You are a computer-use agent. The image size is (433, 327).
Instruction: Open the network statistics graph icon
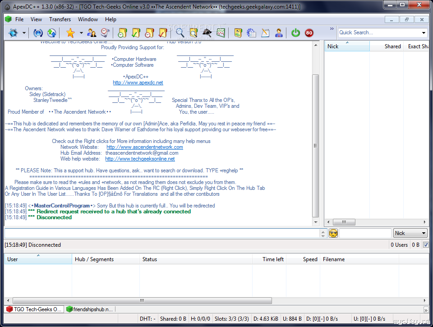click(221, 32)
